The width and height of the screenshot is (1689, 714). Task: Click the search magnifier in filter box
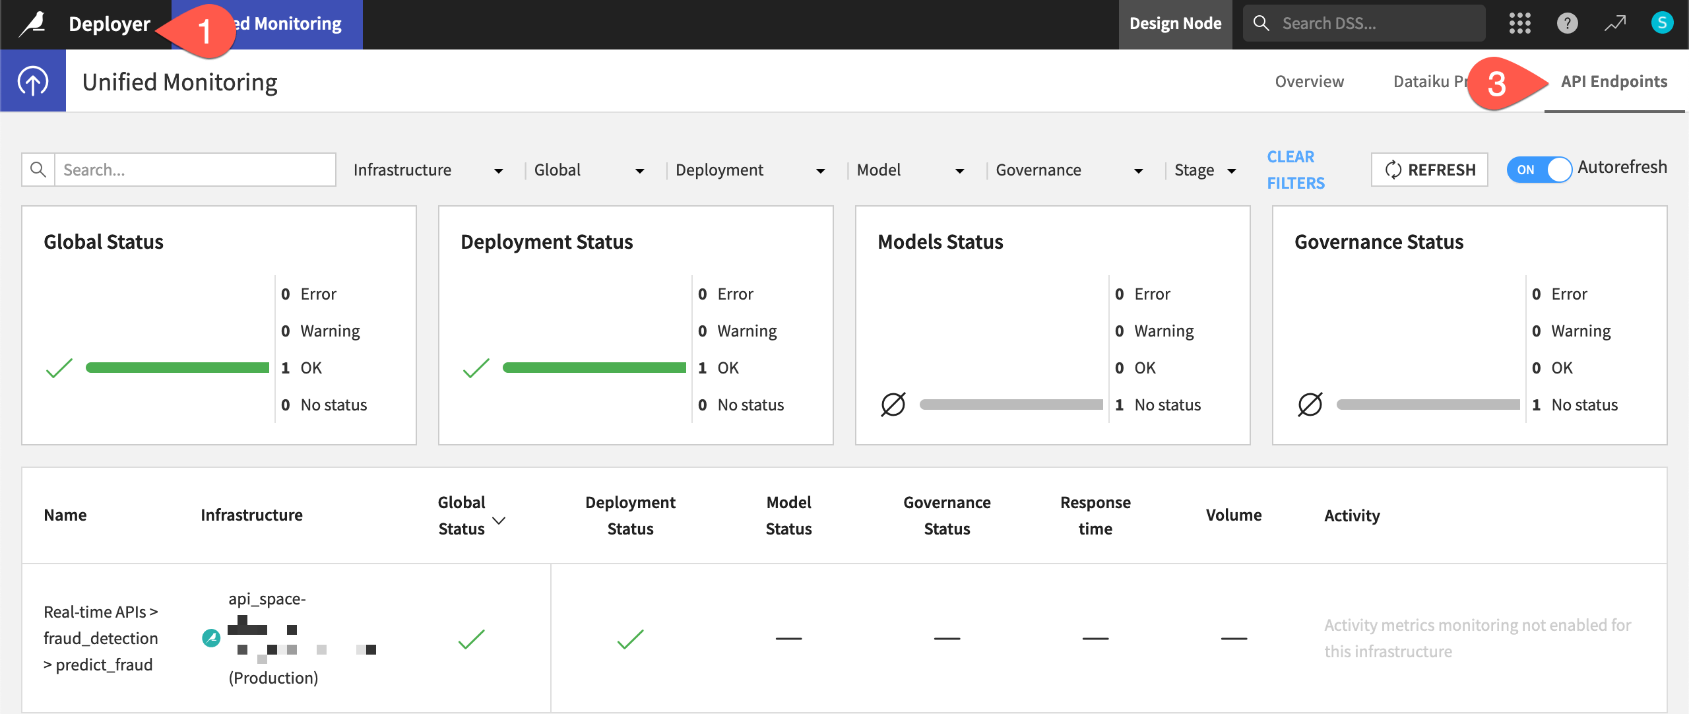38,170
